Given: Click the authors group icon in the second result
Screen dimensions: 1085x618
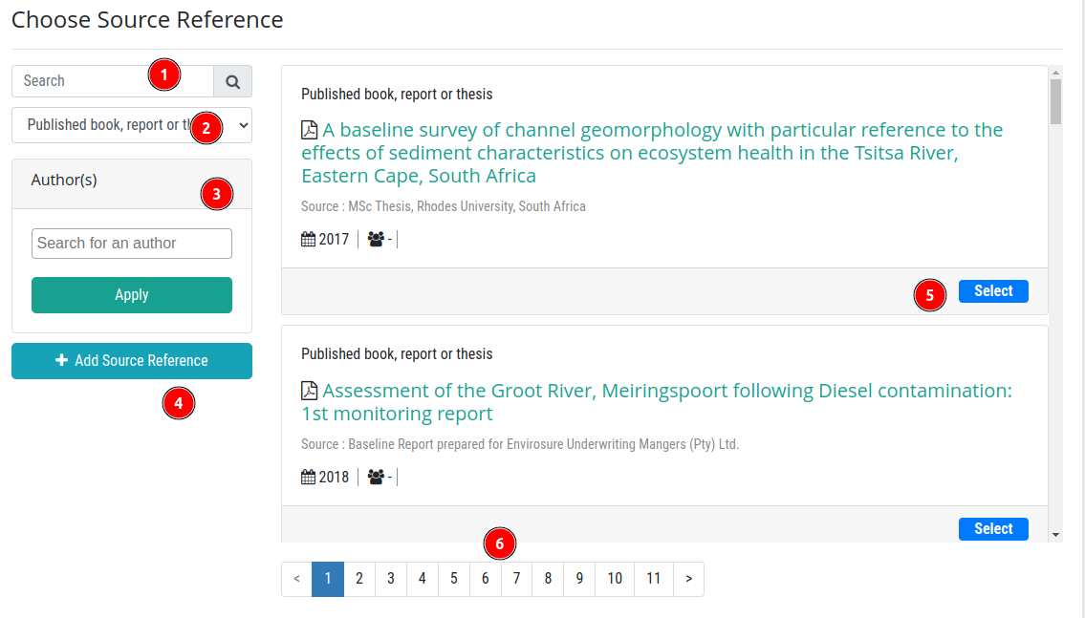Looking at the screenshot, I should pyautogui.click(x=376, y=477).
